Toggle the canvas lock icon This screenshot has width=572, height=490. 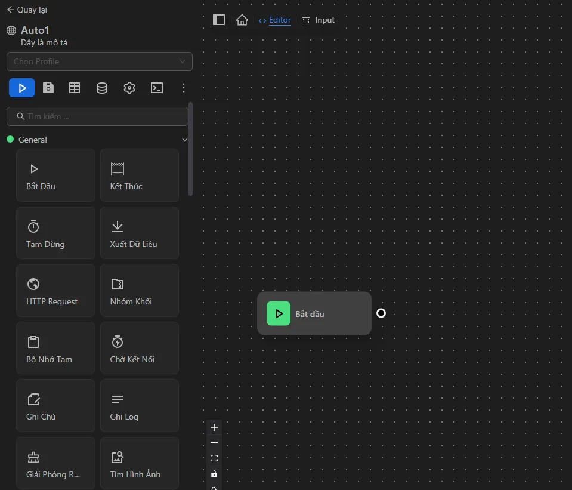[x=214, y=474]
